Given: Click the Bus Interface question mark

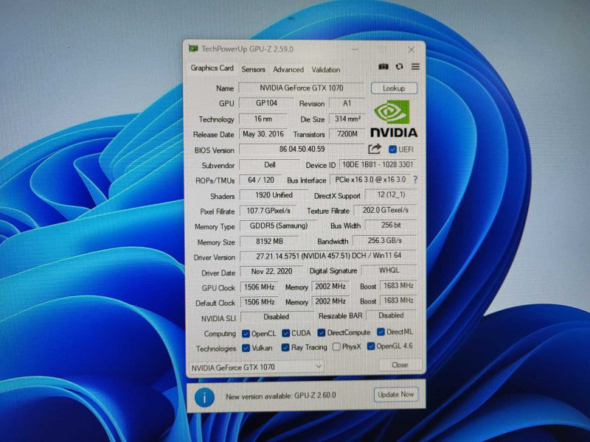Looking at the screenshot, I should (x=415, y=180).
